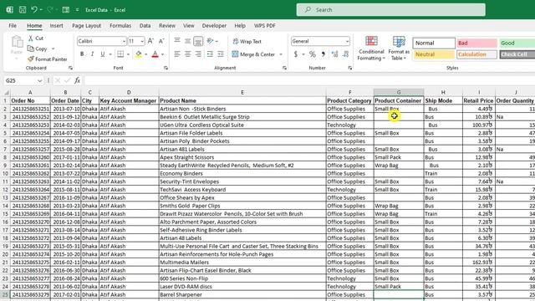Screen dimensions: 535x301
Task: Expand the Name Box dropdown arrow
Action: [39, 81]
